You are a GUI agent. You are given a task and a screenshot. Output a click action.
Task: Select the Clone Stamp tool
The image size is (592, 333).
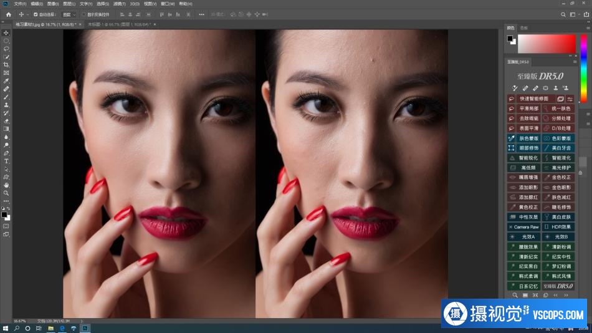[6, 105]
